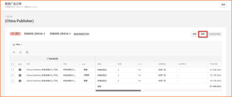232x97 pixels.
Task: Click 微博信息流 in the 更新 row
Action: point(102,81)
